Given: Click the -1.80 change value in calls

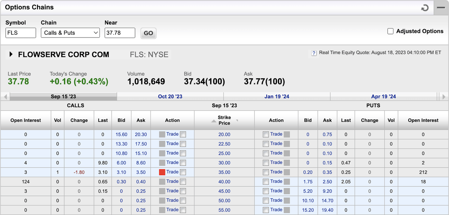Looking at the screenshot, I should 79,172.
